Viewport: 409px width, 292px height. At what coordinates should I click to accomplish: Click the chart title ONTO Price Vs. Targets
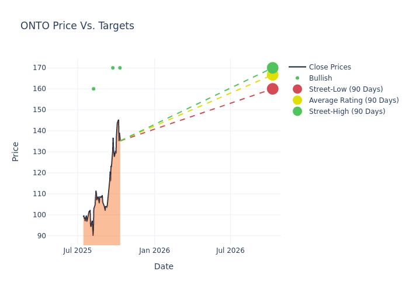(x=77, y=26)
